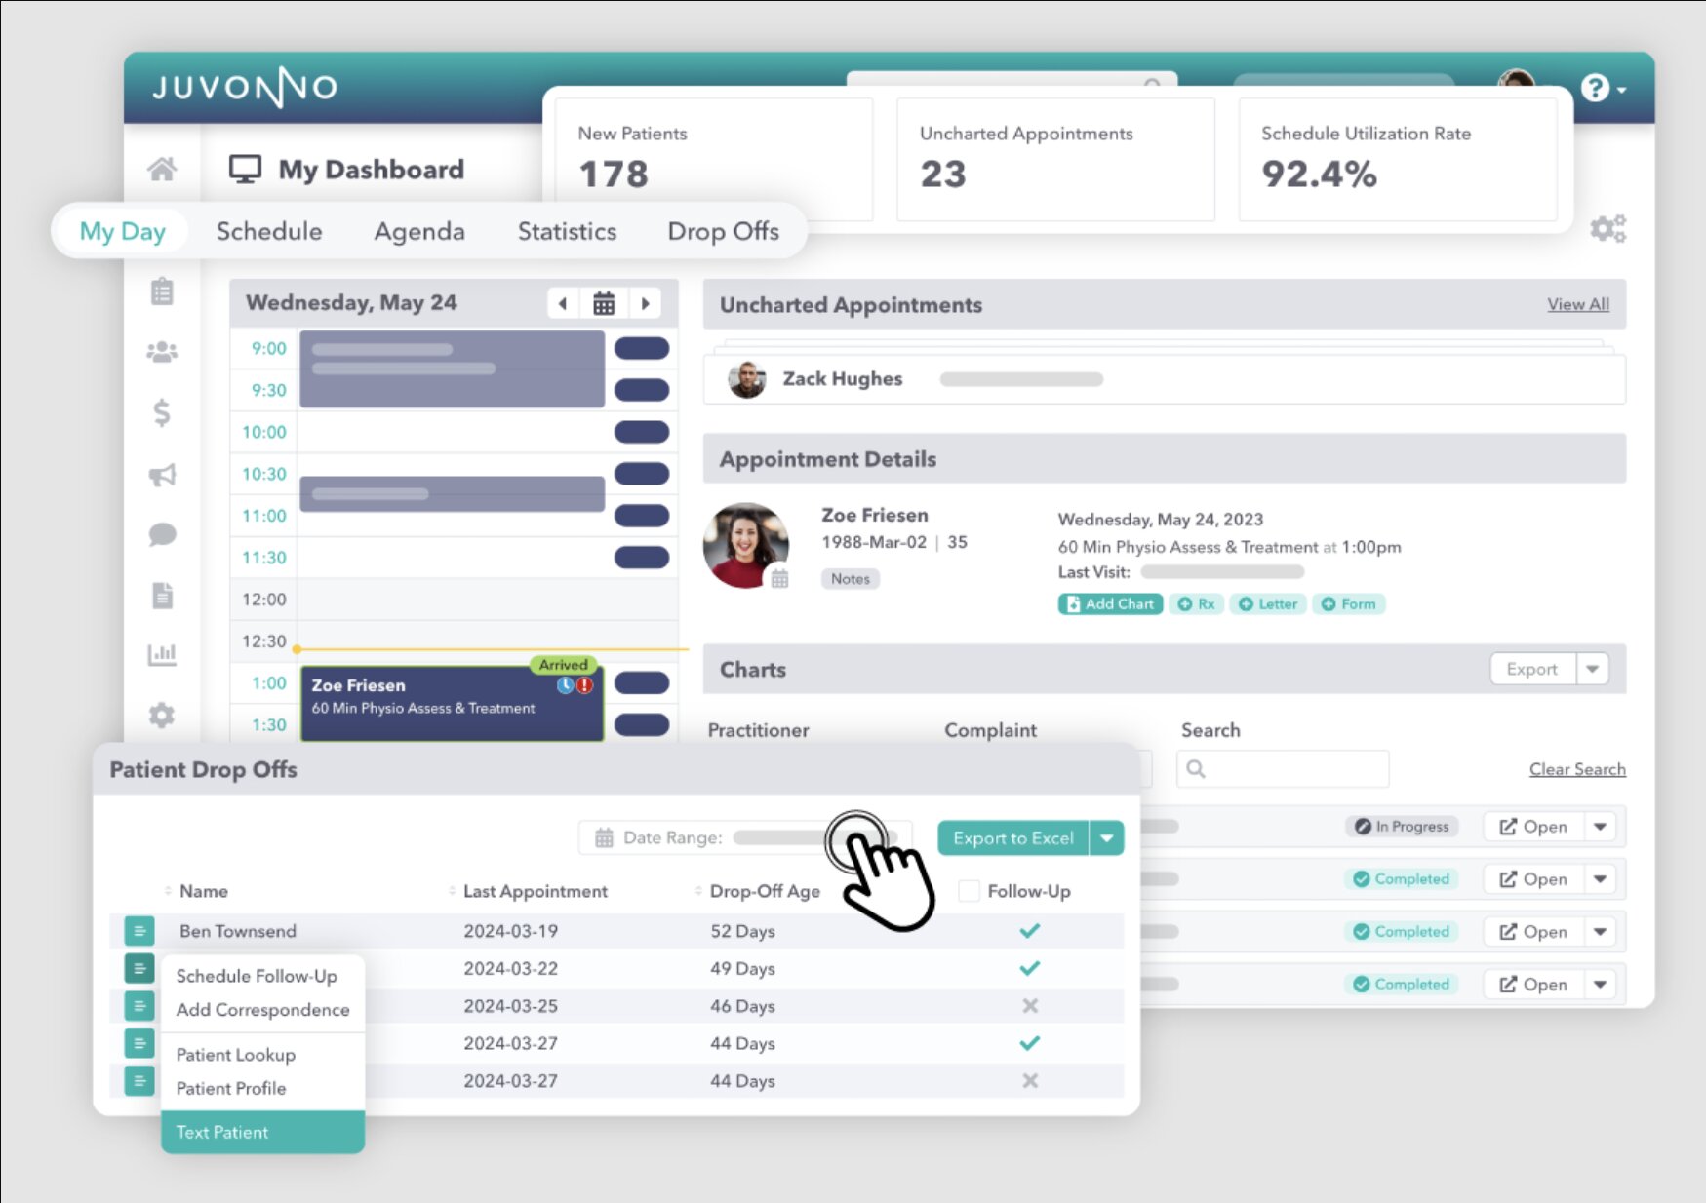This screenshot has width=1706, height=1203.
Task: Click the View All link
Action: [1577, 304]
